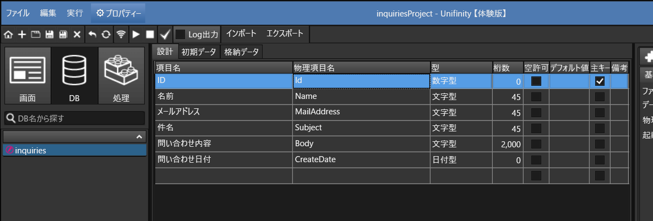Click the インポート button
Screen dimensions: 653x221
click(x=241, y=34)
